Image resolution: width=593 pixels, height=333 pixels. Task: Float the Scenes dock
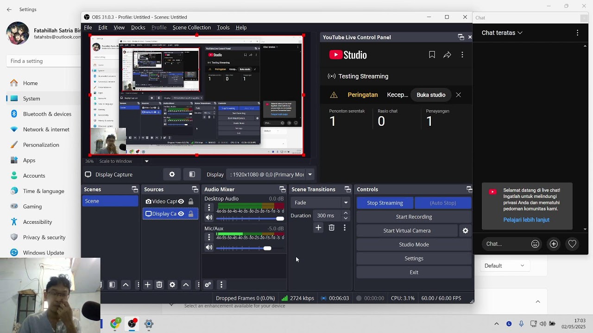click(x=135, y=190)
